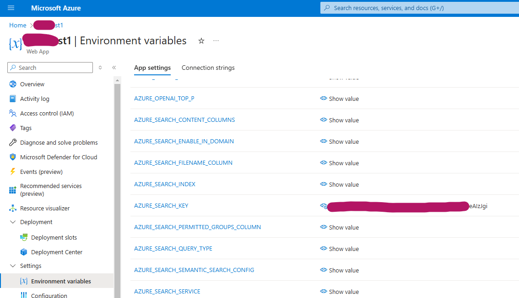Go to Home breadcrumb
This screenshot has width=519, height=298.
17,25
